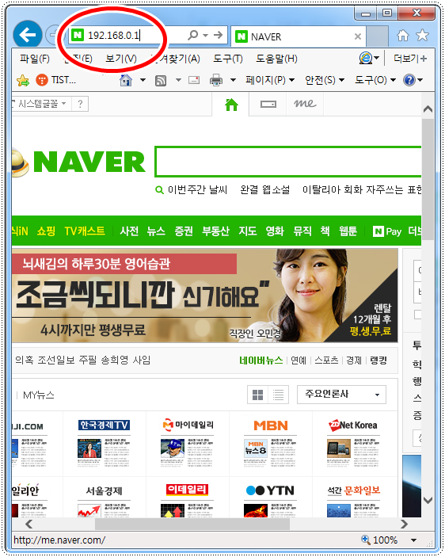Viewport: 445px width, 557px height.
Task: Click the search magnifier in address bar
Action: click(193, 35)
